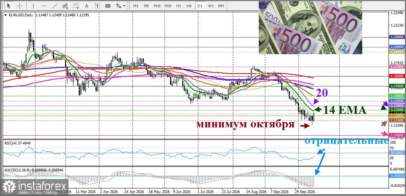Click the 1.19000 level price label
Screen dimensions: 406x196
coord(397,47)
